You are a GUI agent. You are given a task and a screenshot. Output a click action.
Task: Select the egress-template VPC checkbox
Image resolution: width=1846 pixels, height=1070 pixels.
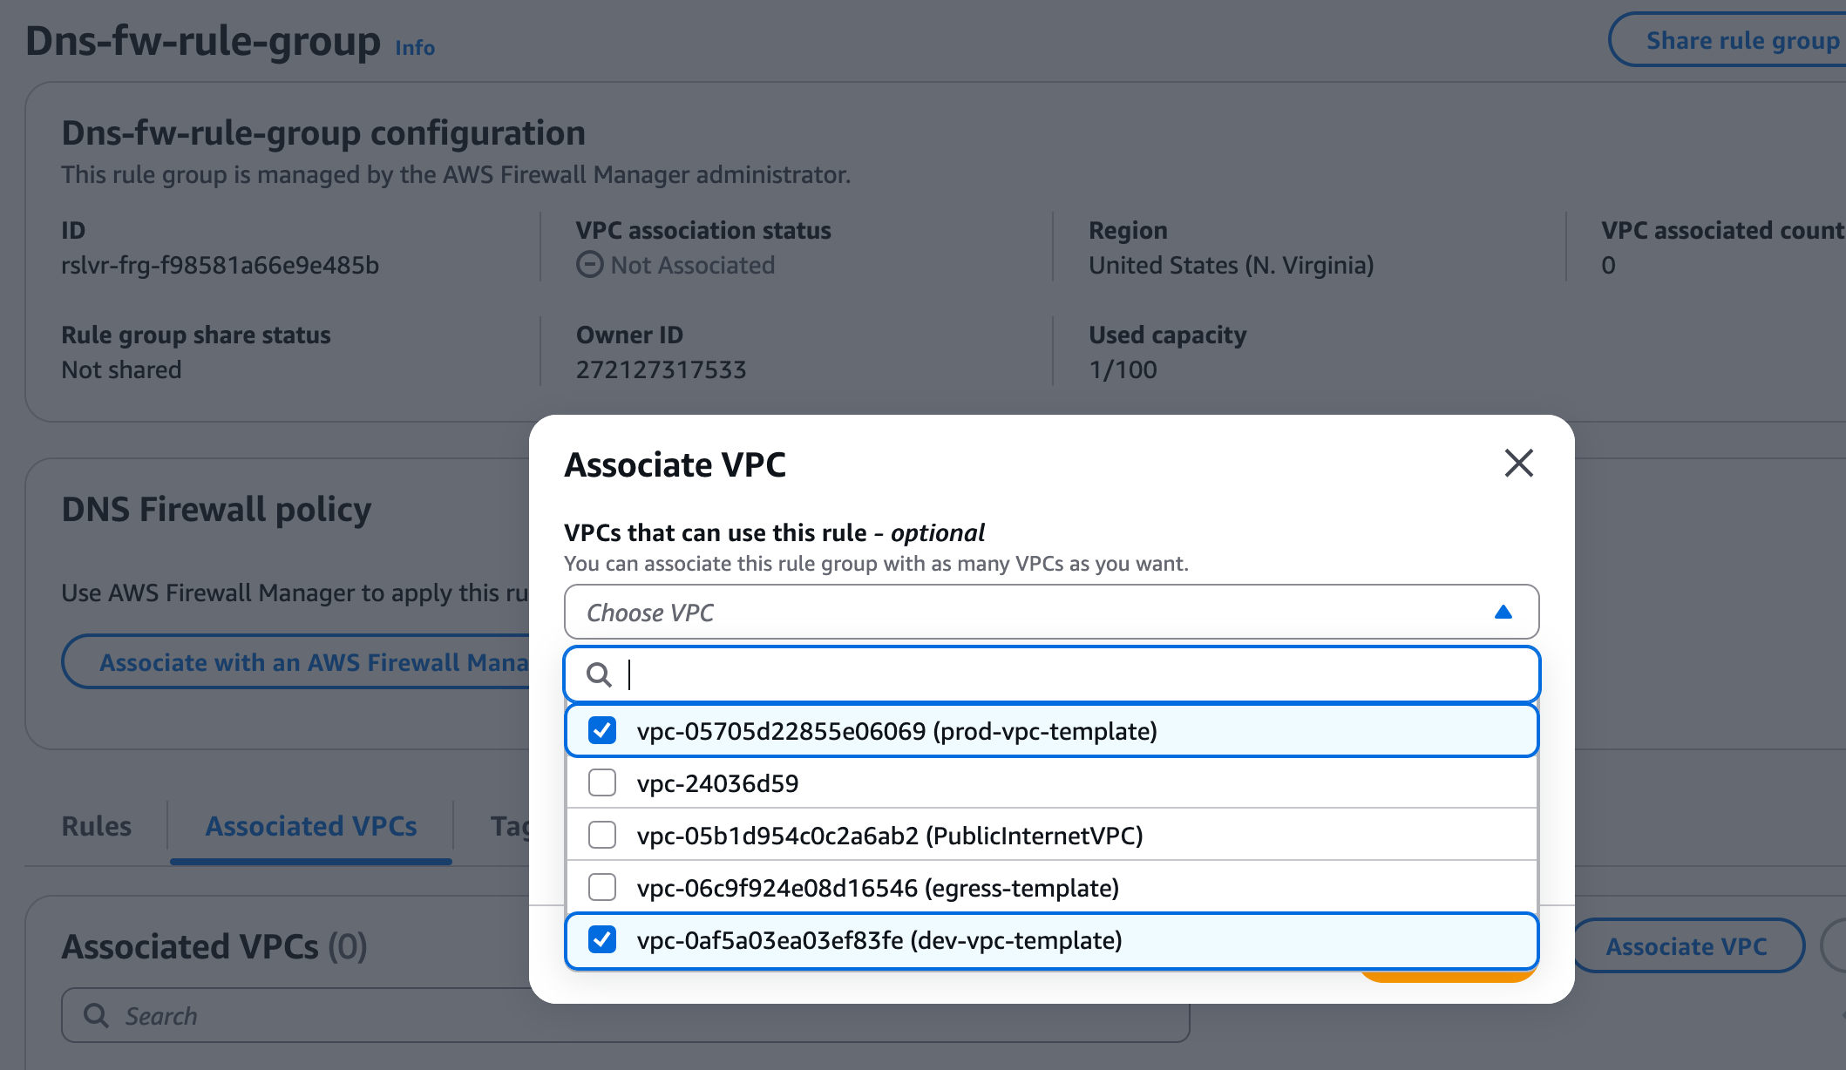(x=602, y=887)
